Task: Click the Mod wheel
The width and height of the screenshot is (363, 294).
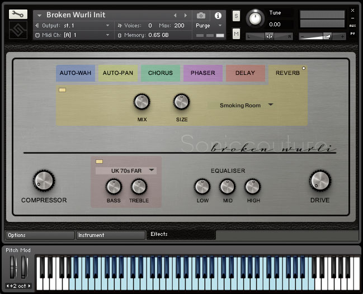Action: click(24, 267)
